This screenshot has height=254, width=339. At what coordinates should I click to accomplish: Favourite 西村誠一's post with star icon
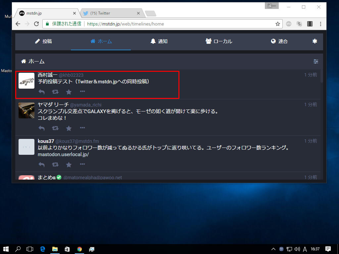coord(69,92)
